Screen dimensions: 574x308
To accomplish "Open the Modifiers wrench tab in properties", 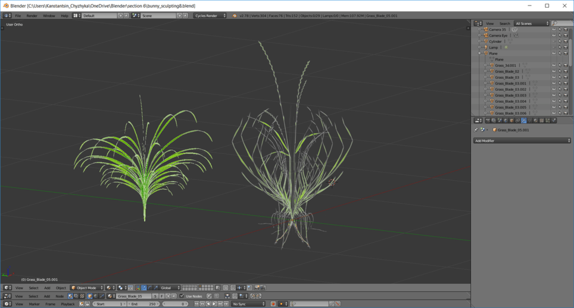I will [x=523, y=121].
